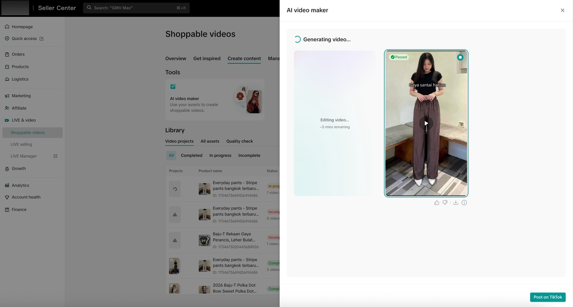Filter projects by Incomplete
The image size is (573, 307).
pyautogui.click(x=249, y=155)
